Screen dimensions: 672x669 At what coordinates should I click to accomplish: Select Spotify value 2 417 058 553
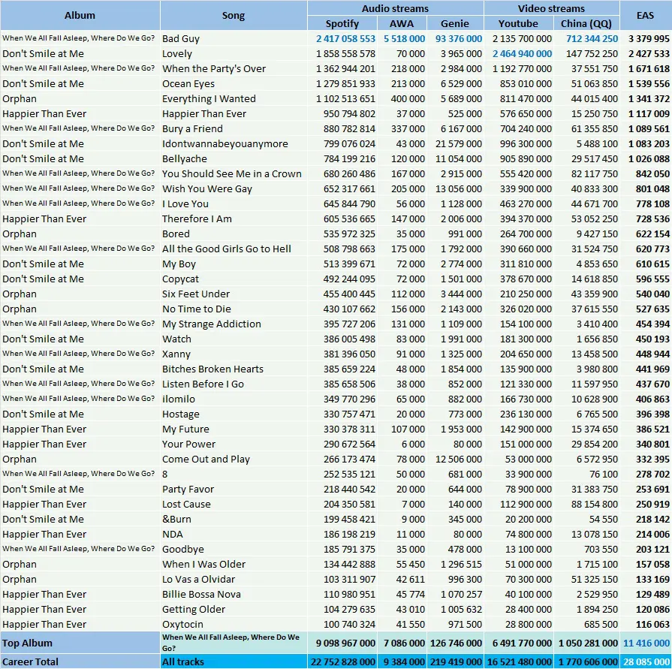[x=345, y=38]
